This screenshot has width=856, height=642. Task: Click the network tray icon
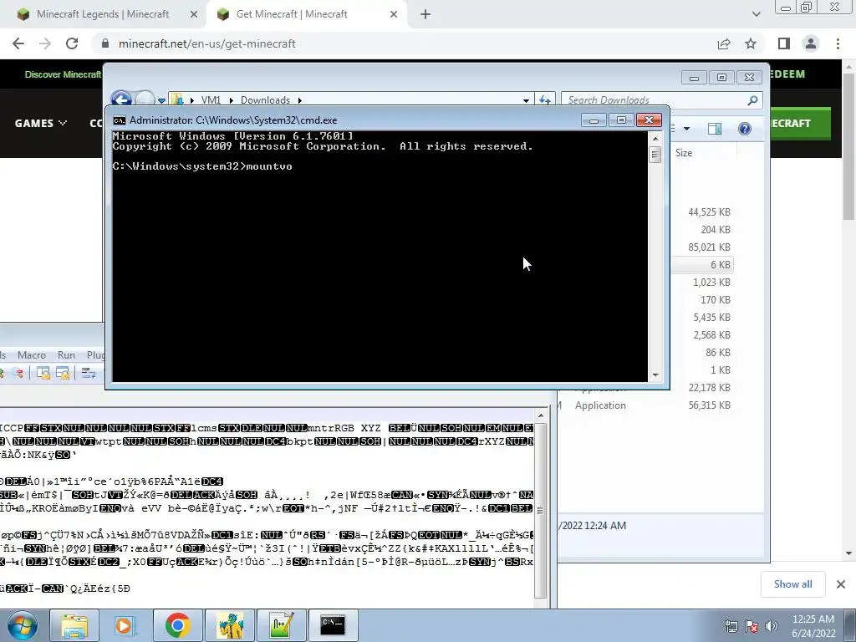tap(731, 626)
